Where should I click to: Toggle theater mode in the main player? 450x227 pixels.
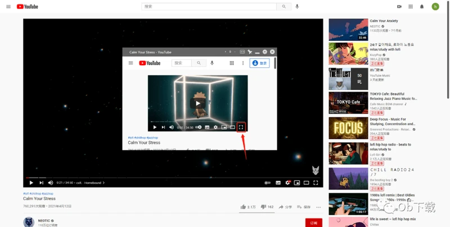click(x=306, y=183)
